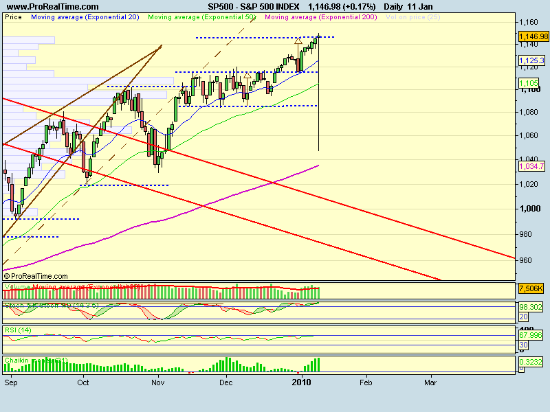Select Moving average (Exponential 200) legend
The image size is (550, 412).
click(321, 17)
